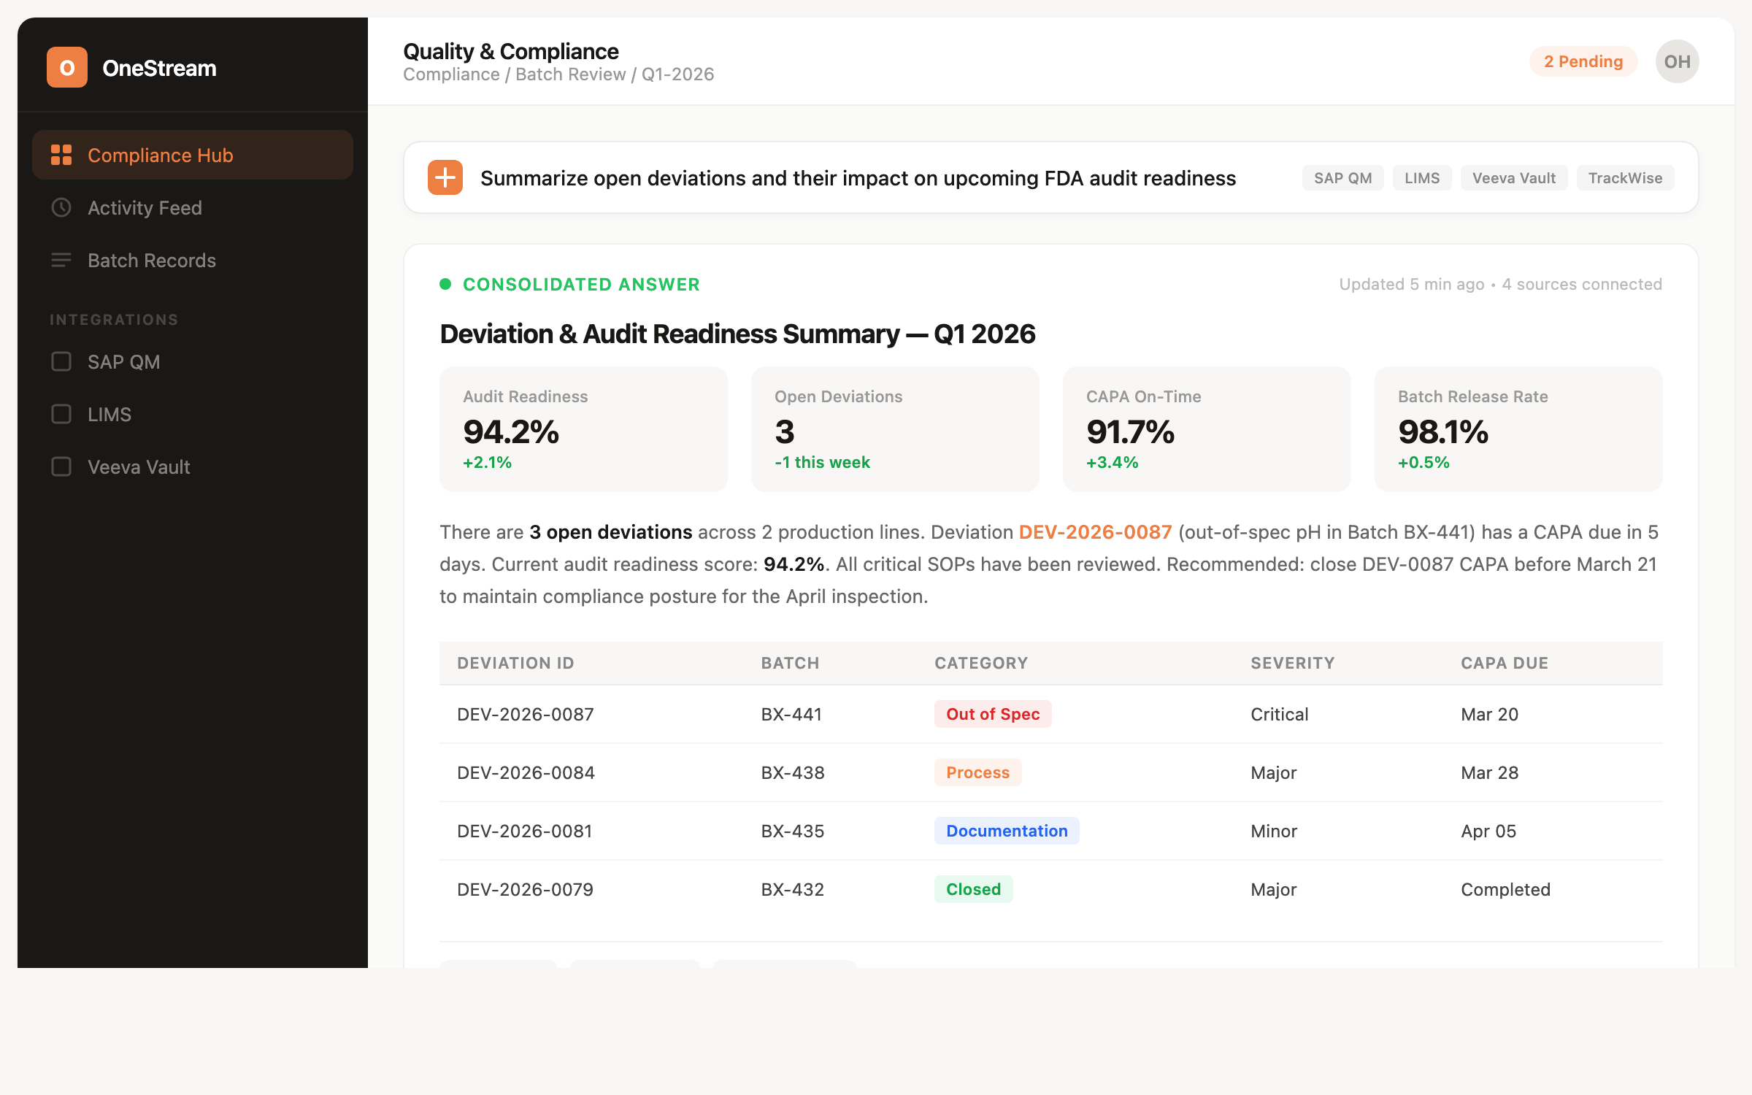Screen dimensions: 1752x1095
Task: Click the Batch Records lines icon
Action: [61, 260]
